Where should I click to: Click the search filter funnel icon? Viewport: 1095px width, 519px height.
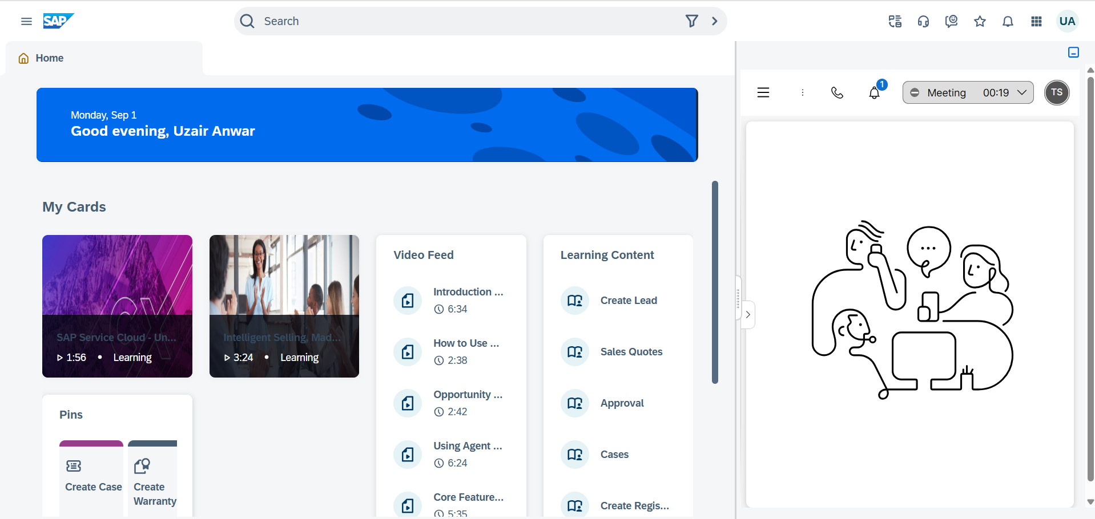[691, 21]
